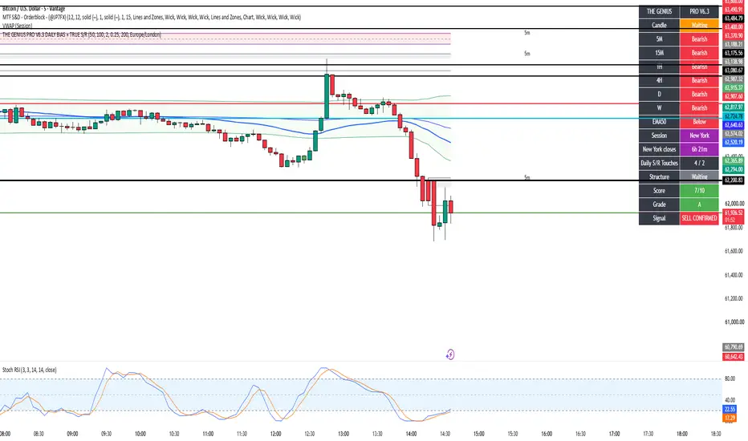Click the gray 60,790.69 price label

pos(734,347)
